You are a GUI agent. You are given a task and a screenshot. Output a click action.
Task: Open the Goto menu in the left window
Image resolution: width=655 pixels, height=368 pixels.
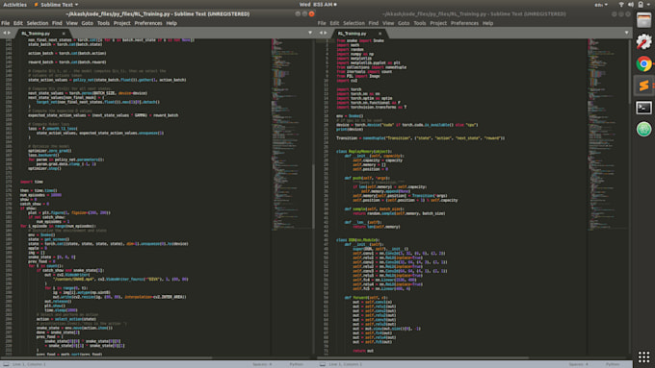88,23
